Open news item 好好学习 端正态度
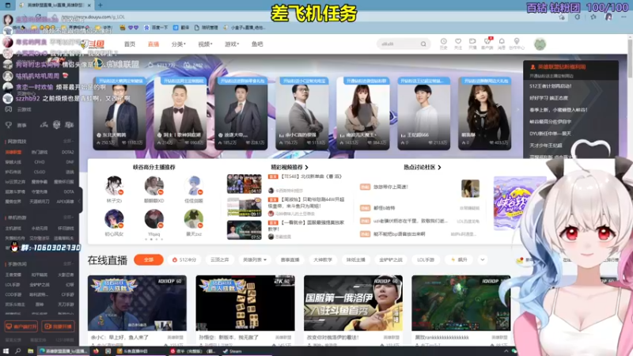The image size is (633, 356). click(548, 97)
